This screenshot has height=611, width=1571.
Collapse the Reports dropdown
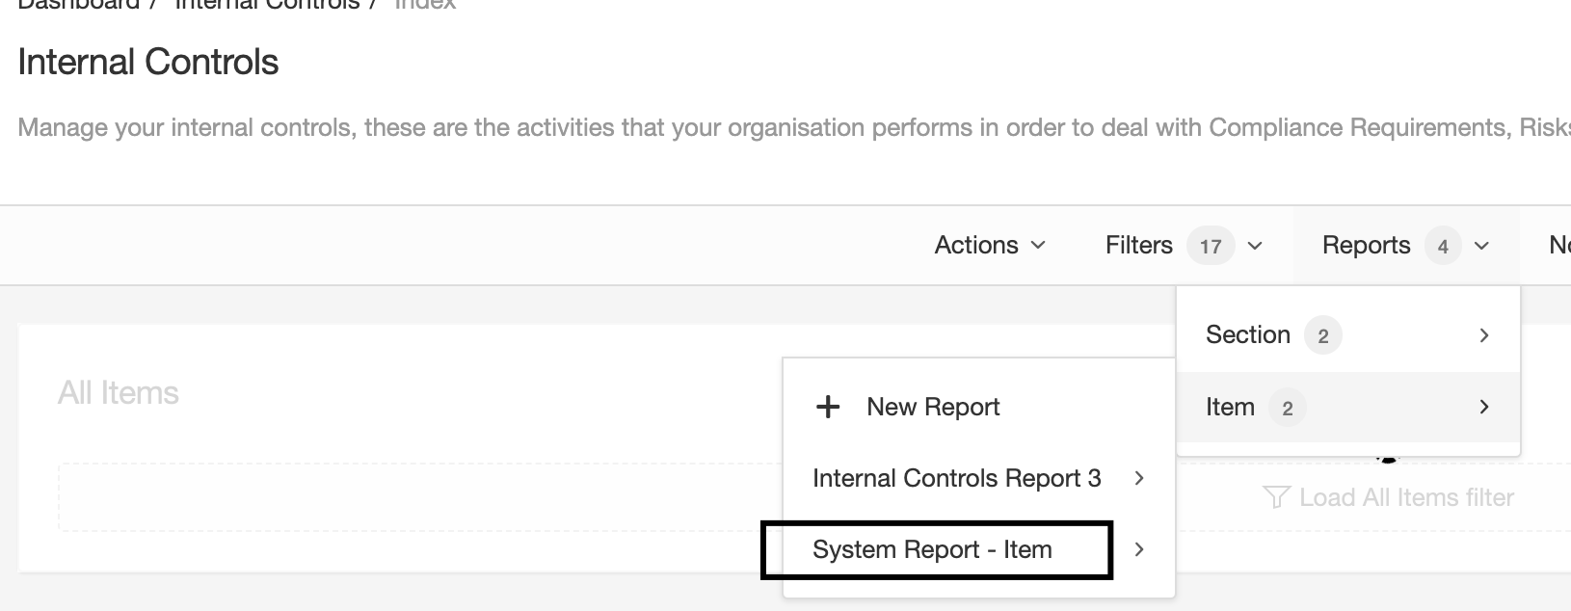pyautogui.click(x=1406, y=246)
